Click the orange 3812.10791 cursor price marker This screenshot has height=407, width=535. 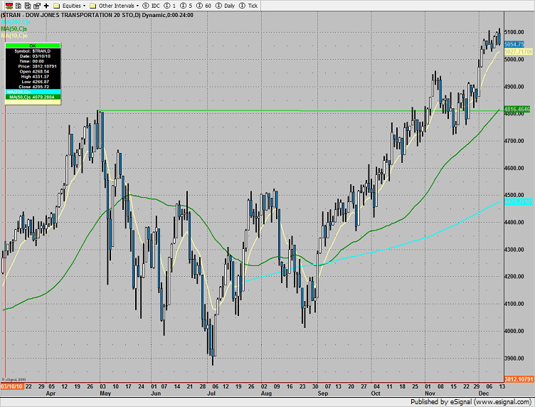click(518, 379)
